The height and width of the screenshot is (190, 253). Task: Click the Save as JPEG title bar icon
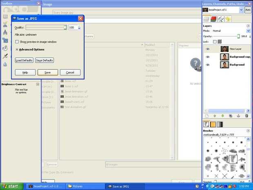[14, 18]
